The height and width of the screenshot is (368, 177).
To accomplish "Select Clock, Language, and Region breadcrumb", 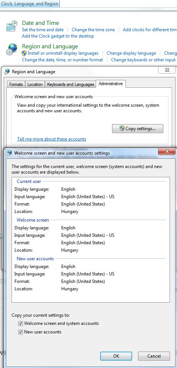I will [30, 3].
